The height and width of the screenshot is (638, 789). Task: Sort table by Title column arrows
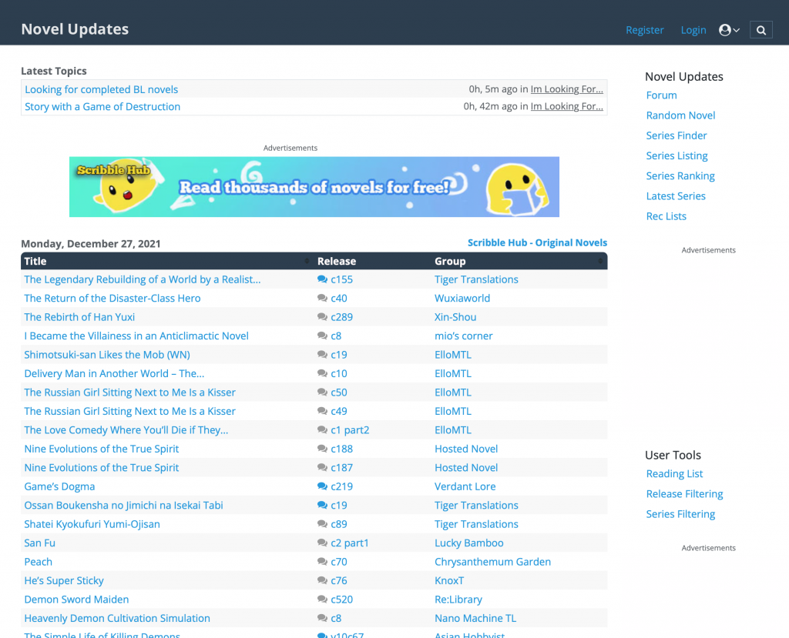click(x=307, y=262)
